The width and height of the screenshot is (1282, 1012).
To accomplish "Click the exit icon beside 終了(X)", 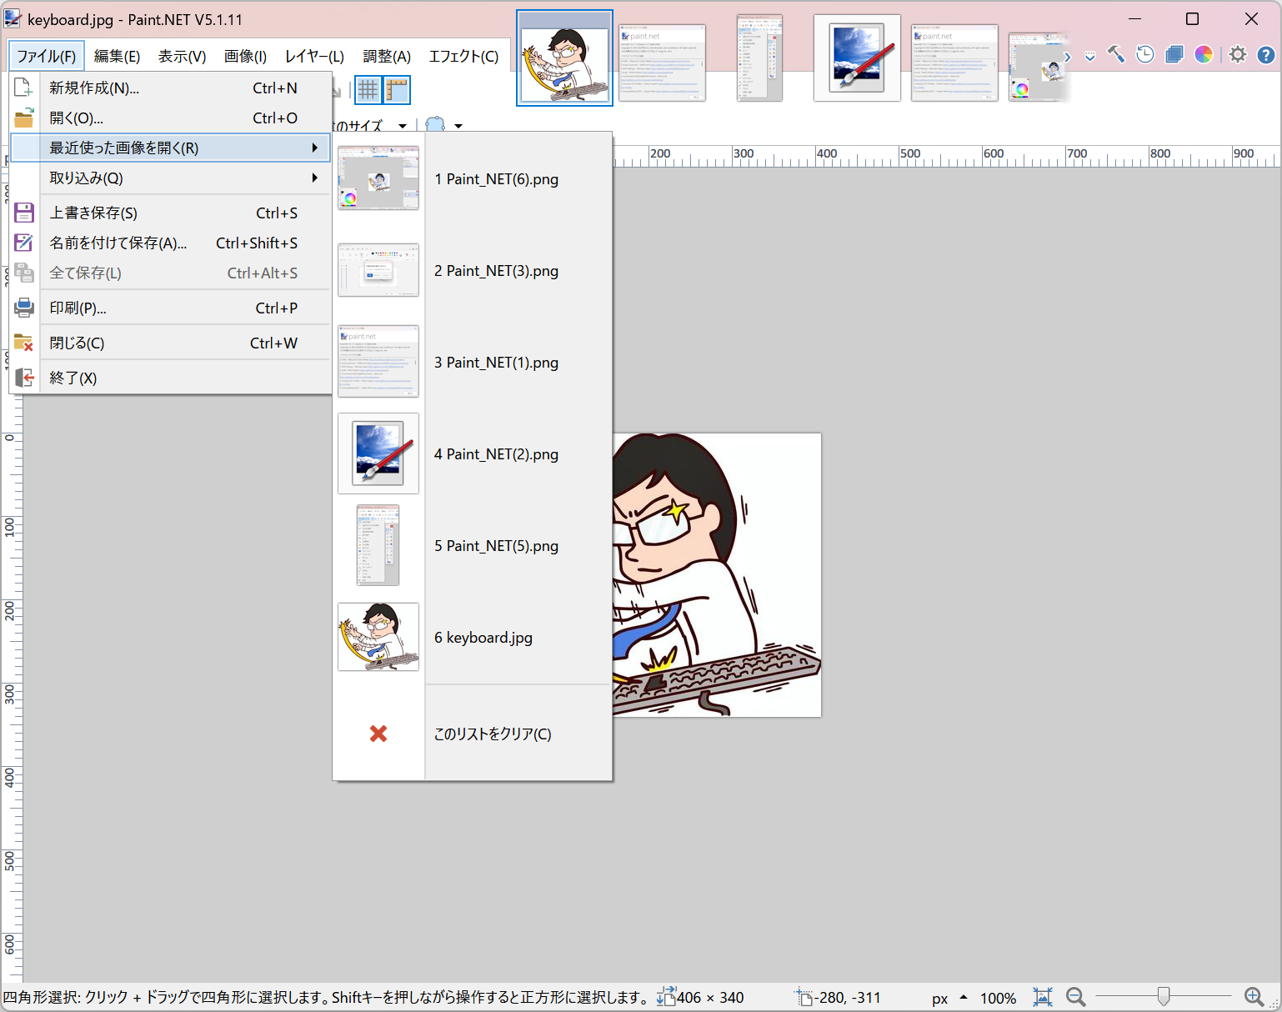I will point(24,378).
